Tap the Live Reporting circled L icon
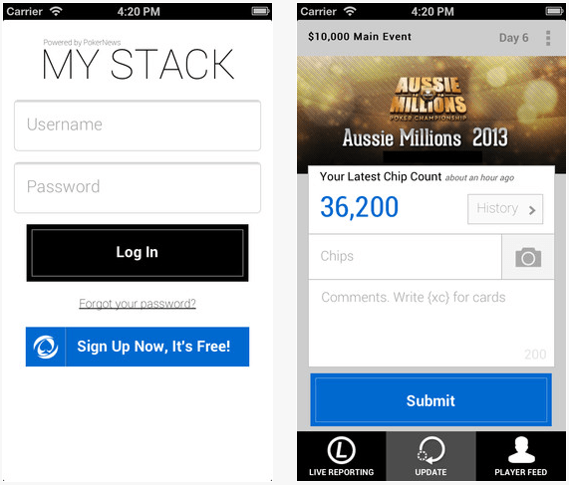This screenshot has width=569, height=485. [341, 450]
